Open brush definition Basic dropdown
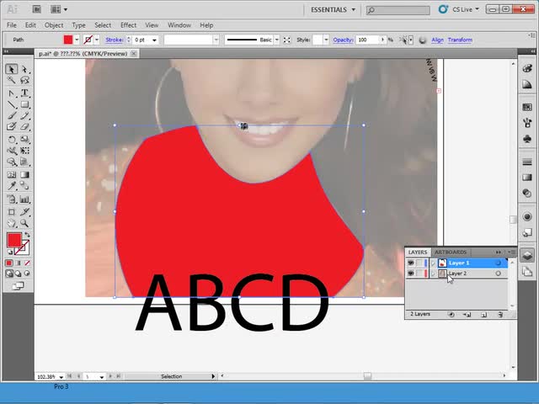The height and width of the screenshot is (404, 539). pyautogui.click(x=277, y=40)
